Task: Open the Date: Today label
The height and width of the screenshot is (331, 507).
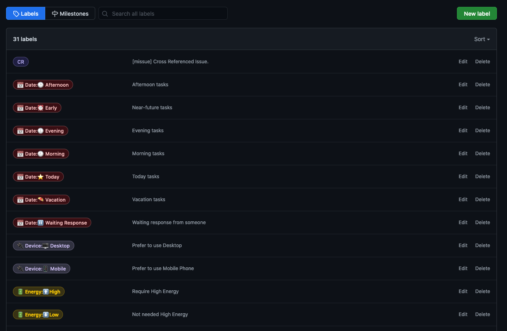Action: coord(38,177)
